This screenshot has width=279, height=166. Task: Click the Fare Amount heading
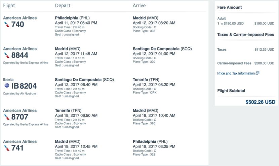[230, 7]
